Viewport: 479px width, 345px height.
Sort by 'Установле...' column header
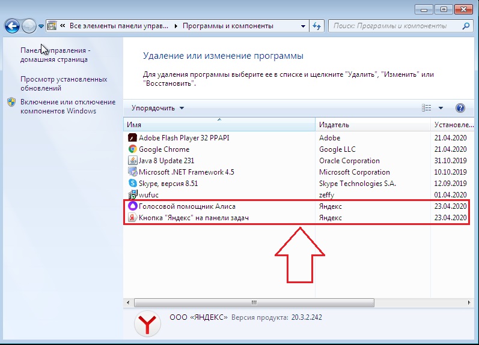point(453,124)
